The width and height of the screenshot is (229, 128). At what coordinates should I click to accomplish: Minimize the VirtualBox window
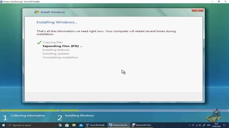coord(212,1)
